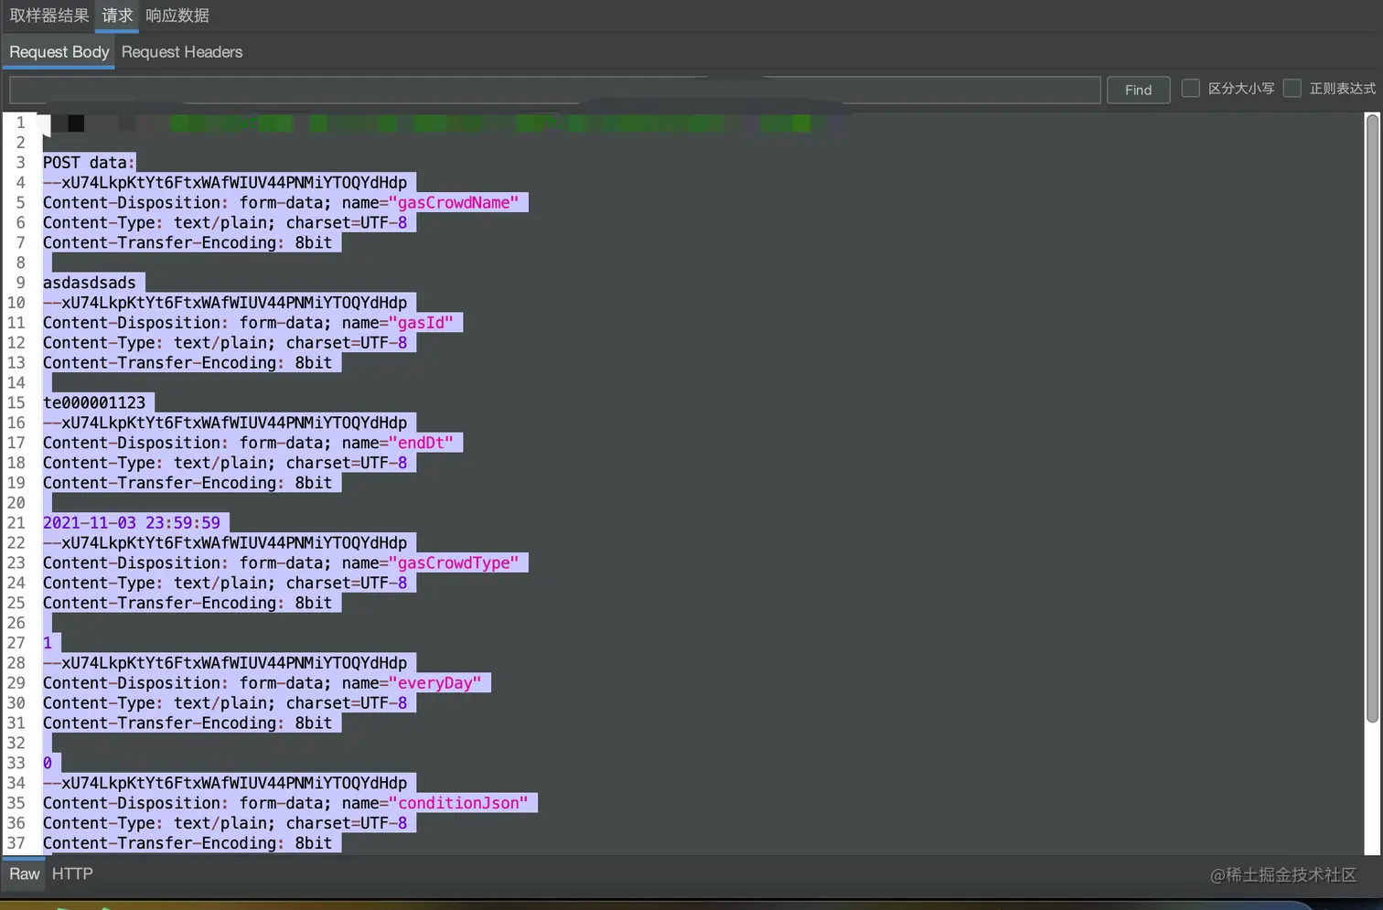Click "Content-Transfer-Encoding: 8bit" on line 7
1383x910 pixels.
coord(188,242)
